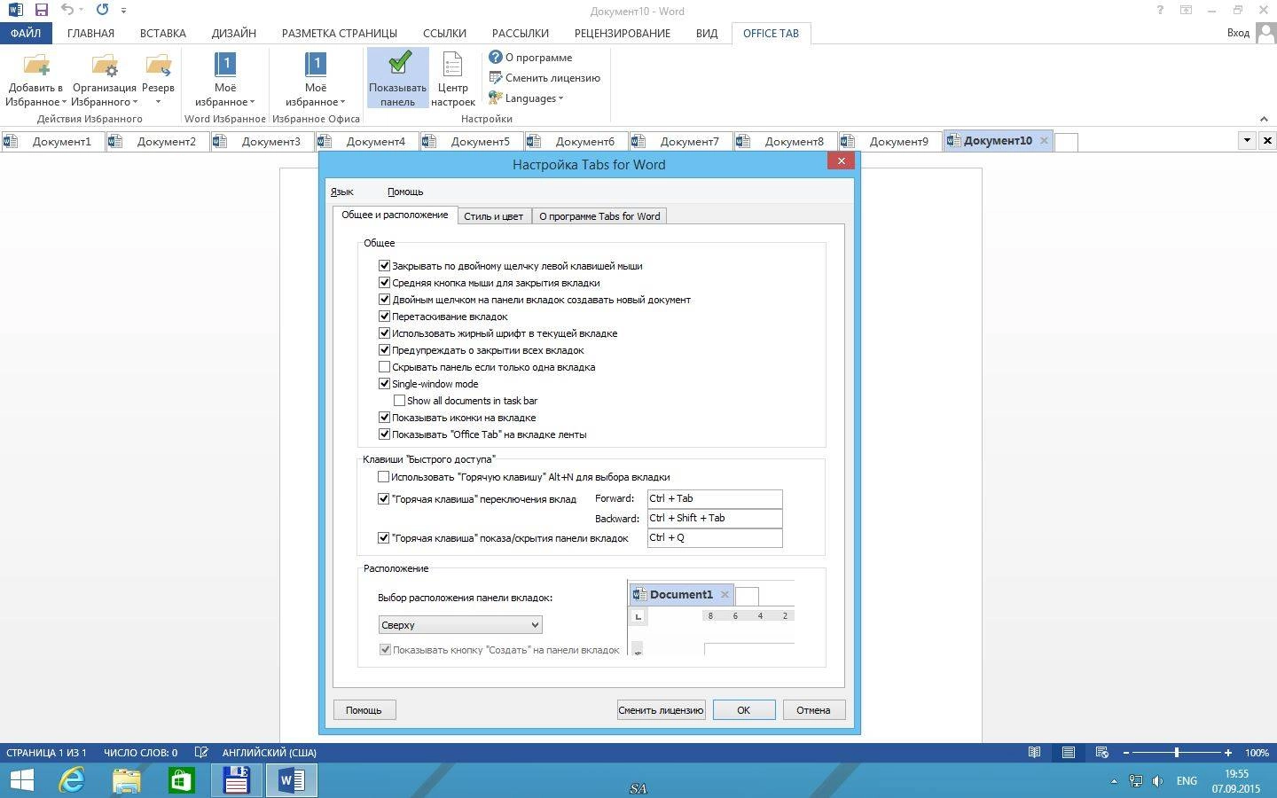Collapse the ribbon with the chevron
Screen dimensions: 1277x798
[x=1264, y=119]
